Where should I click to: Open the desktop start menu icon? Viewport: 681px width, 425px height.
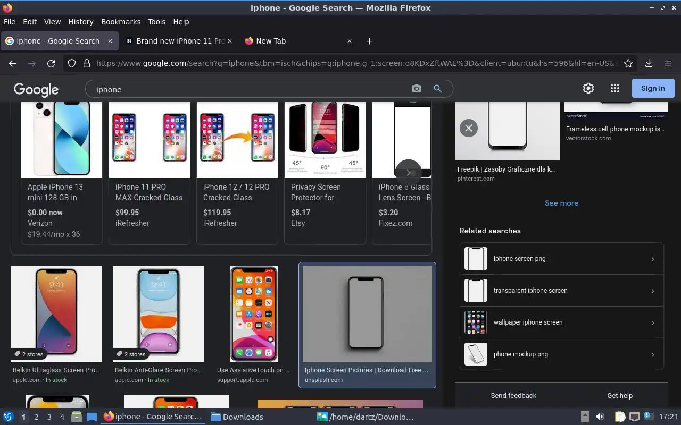click(9, 416)
